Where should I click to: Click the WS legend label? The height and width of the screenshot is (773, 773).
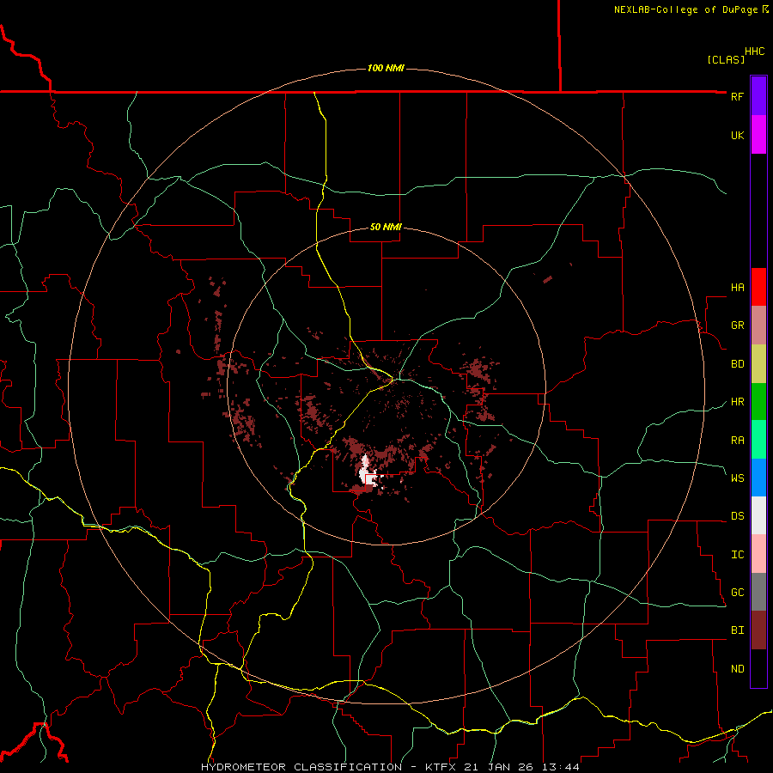[737, 478]
